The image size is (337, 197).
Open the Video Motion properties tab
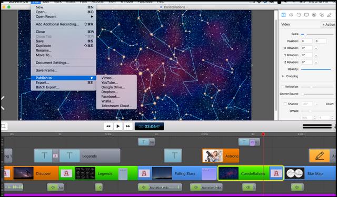coord(299,15)
